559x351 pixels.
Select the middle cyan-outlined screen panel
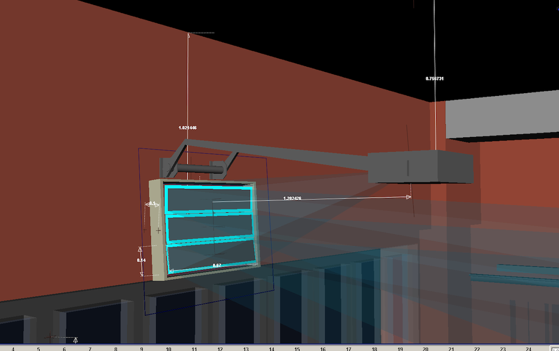[x=209, y=227]
